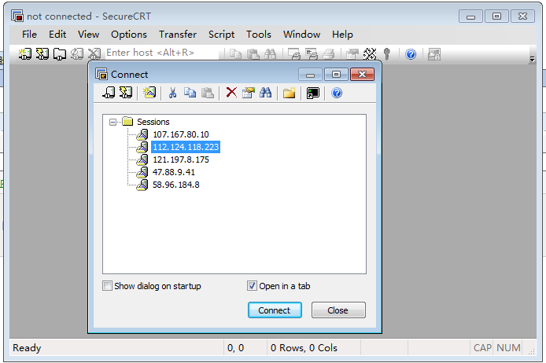Select session 107.167.80.10
Image resolution: width=546 pixels, height=363 pixels.
181,134
